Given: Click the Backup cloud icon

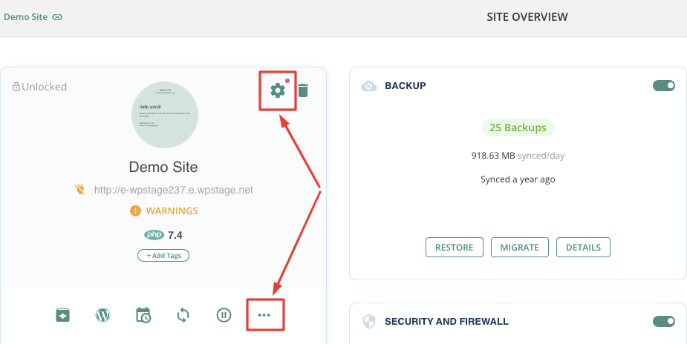Looking at the screenshot, I should tap(369, 86).
